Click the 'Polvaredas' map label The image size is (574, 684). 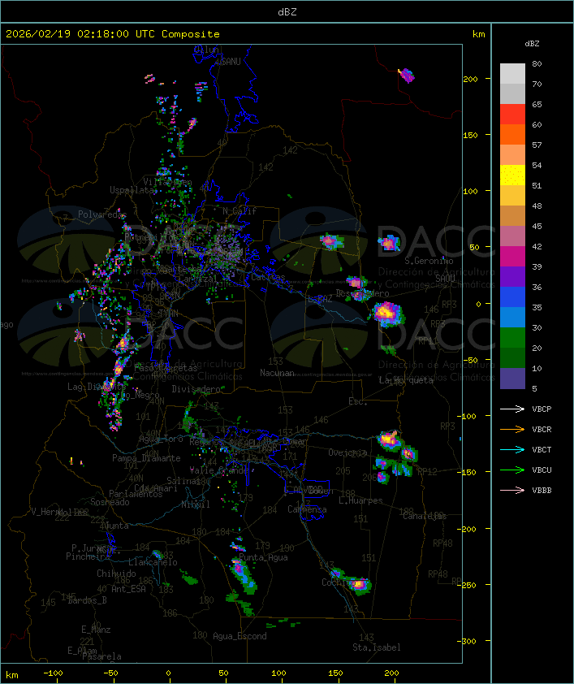pos(102,214)
